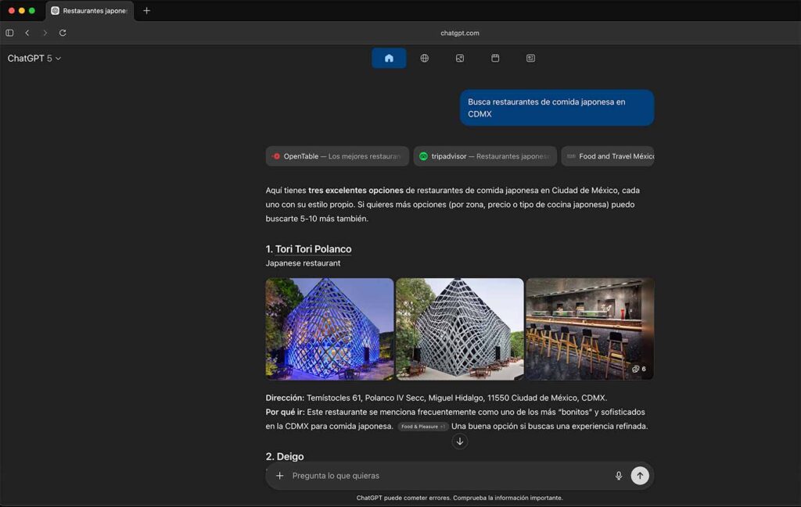The image size is (801, 507).
Task: Toggle the sidebar with the panel icon
Action: tap(9, 33)
